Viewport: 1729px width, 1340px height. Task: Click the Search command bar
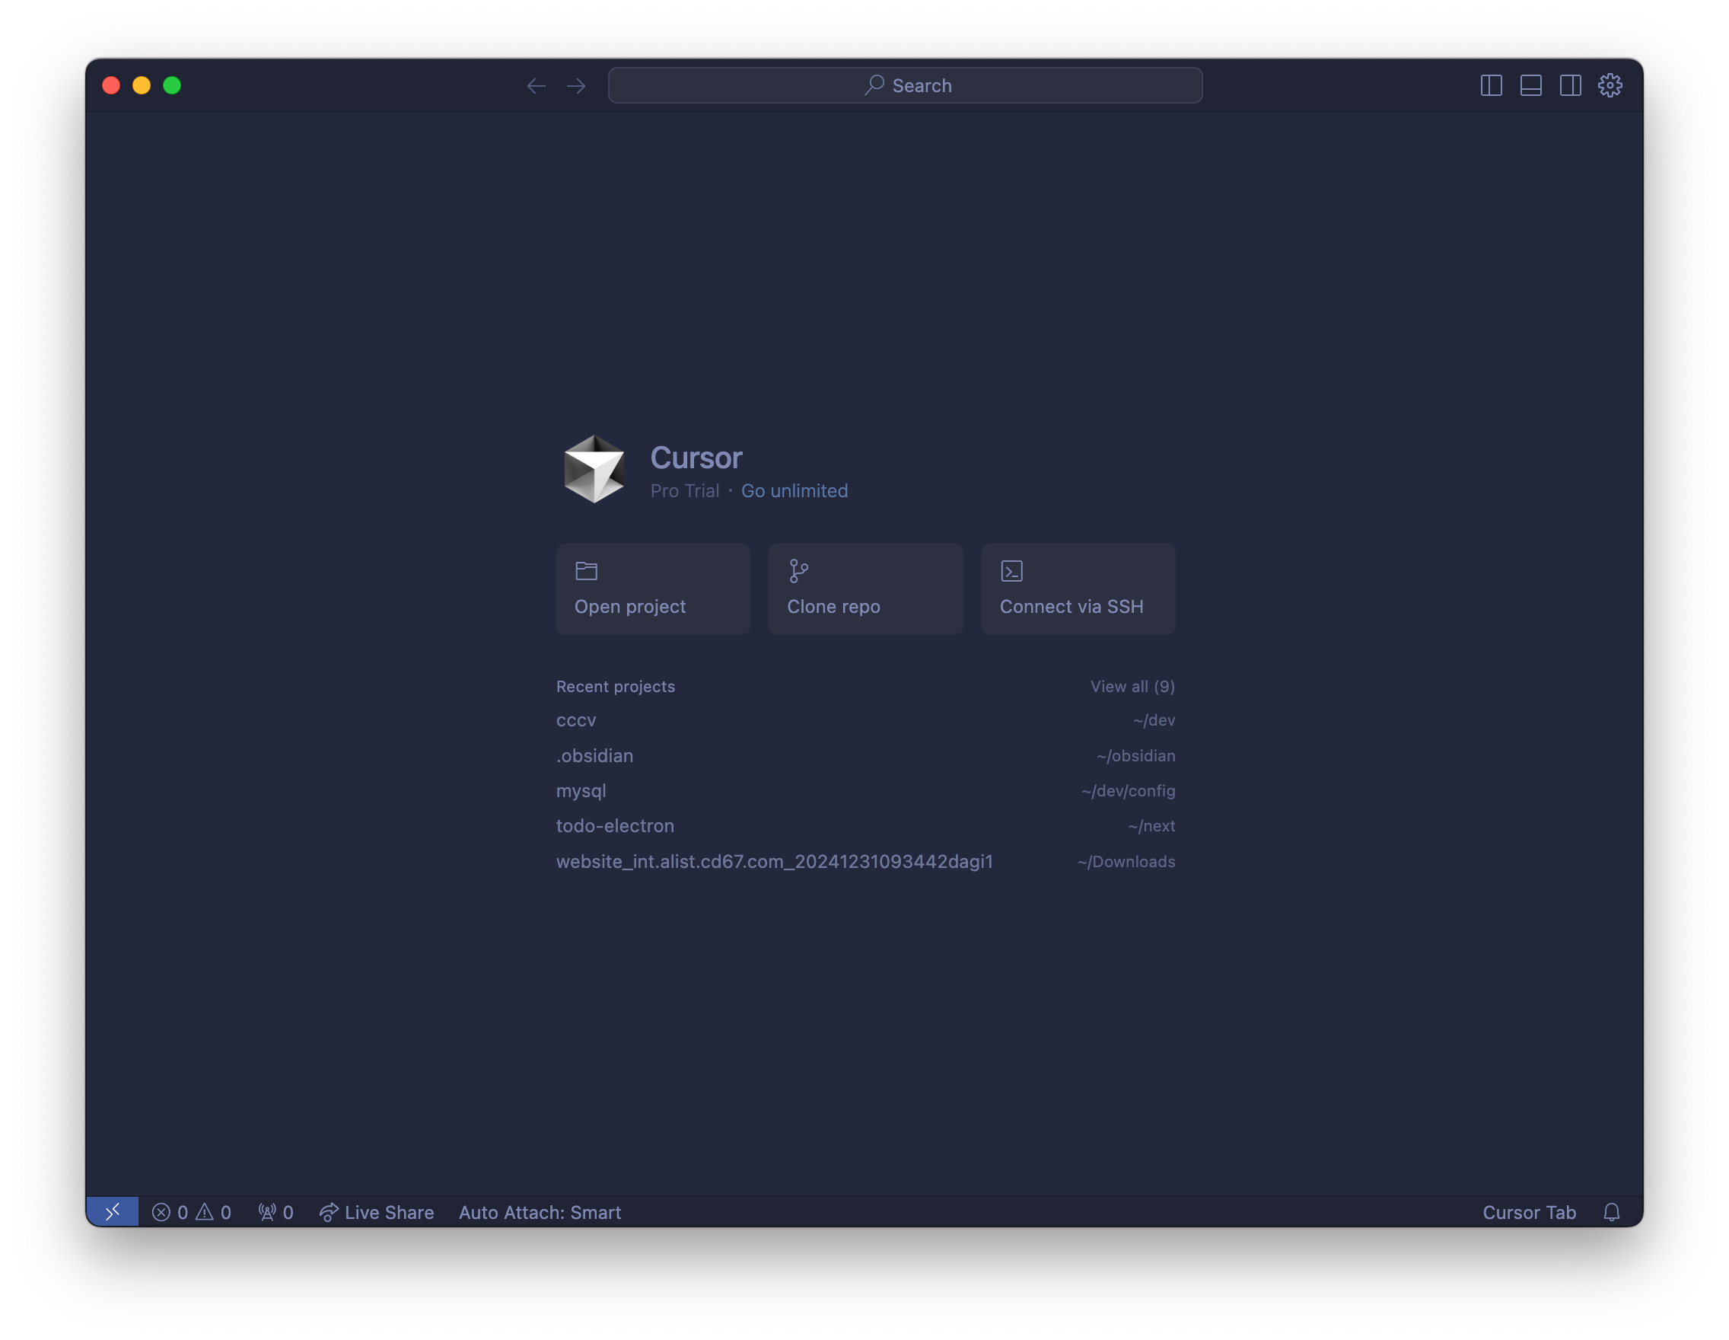pos(905,85)
